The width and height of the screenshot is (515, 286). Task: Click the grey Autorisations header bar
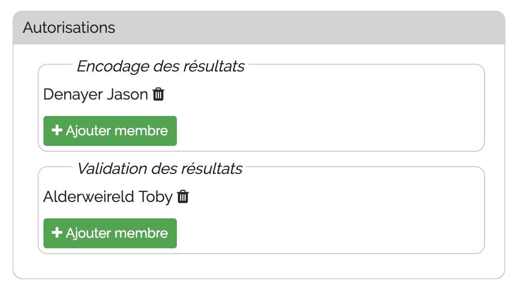tap(309, 28)
